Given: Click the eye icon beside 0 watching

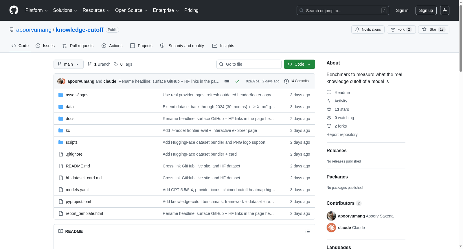Looking at the screenshot, I should pos(329,118).
